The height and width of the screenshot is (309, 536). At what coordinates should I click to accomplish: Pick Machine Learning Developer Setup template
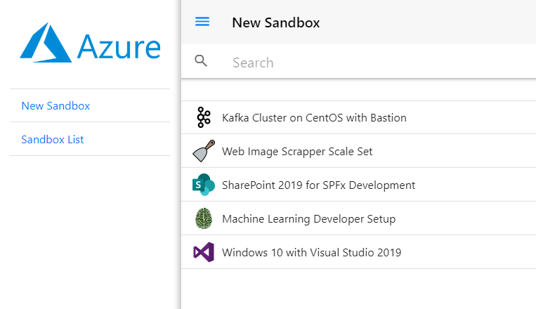coord(308,219)
